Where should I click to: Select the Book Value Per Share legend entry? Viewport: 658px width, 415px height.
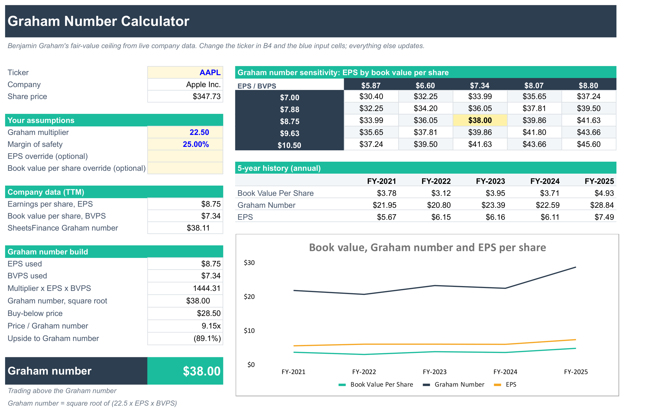pos(376,385)
